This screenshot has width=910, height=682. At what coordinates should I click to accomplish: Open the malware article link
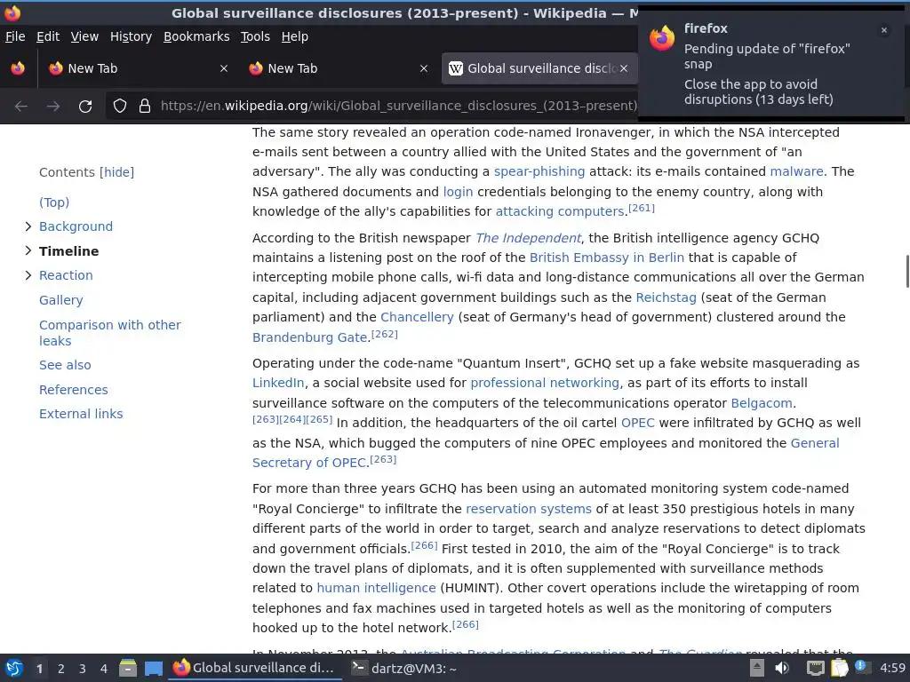tap(796, 171)
